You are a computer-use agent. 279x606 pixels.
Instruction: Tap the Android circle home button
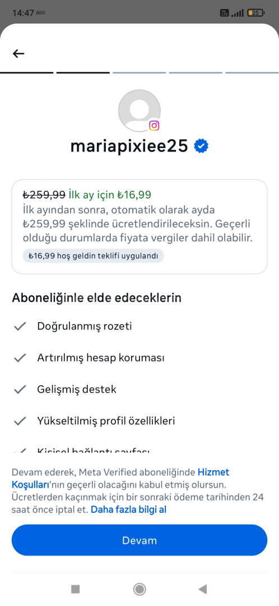139,589
